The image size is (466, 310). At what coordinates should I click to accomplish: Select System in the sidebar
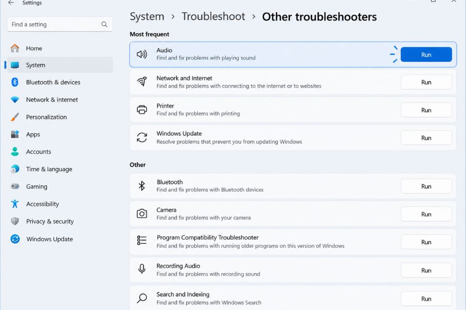(60, 65)
